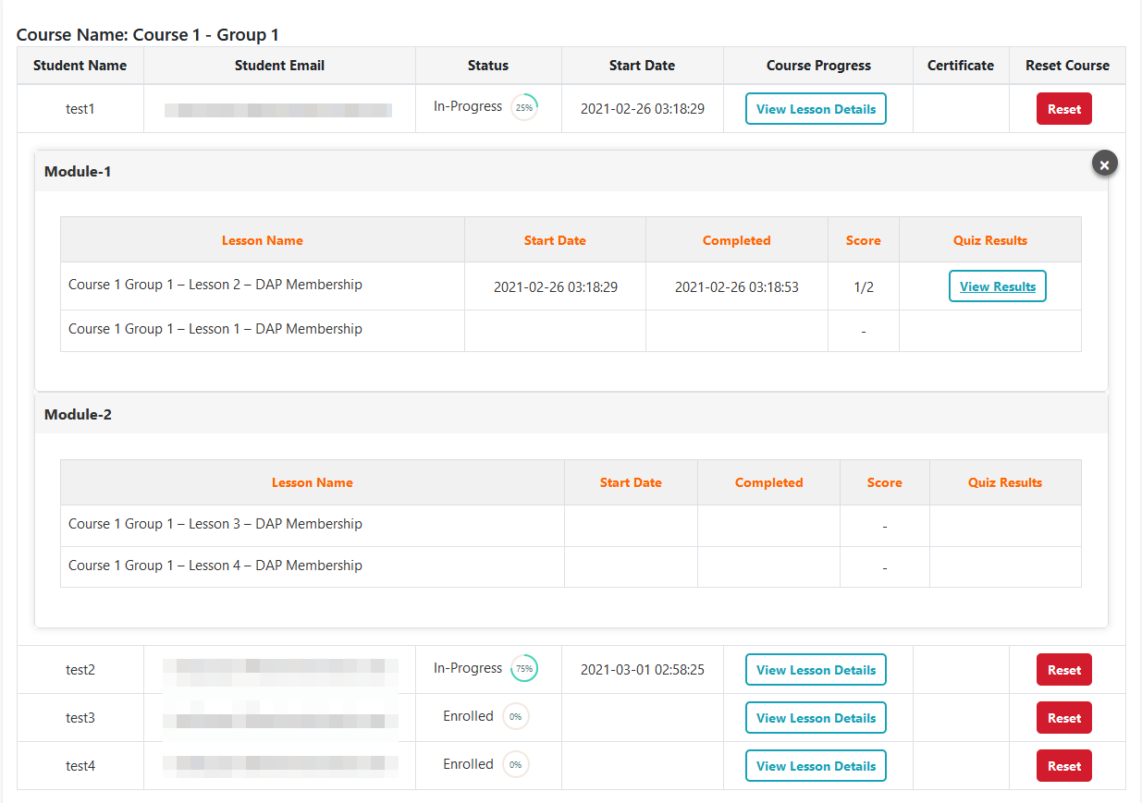
Task: Expand View Lesson Details for test4
Action: 816,766
